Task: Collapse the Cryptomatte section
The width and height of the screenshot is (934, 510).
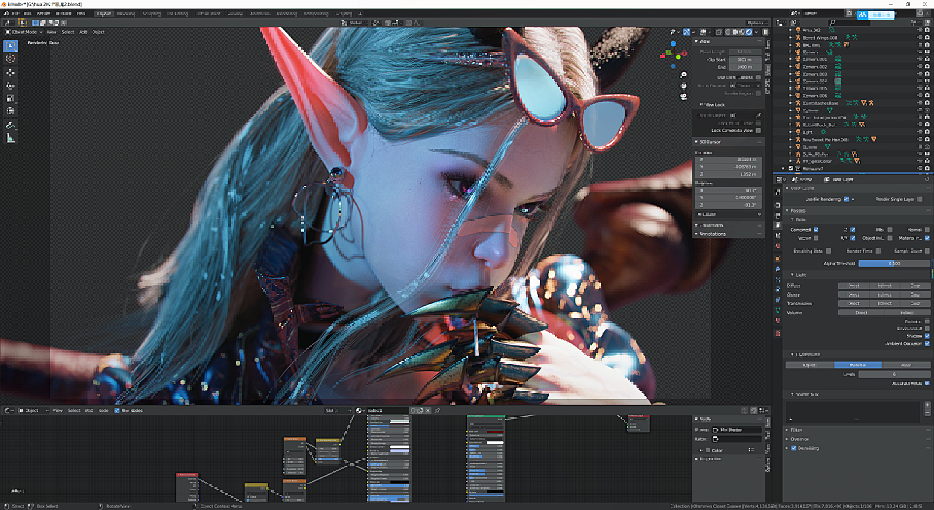Action: point(806,354)
